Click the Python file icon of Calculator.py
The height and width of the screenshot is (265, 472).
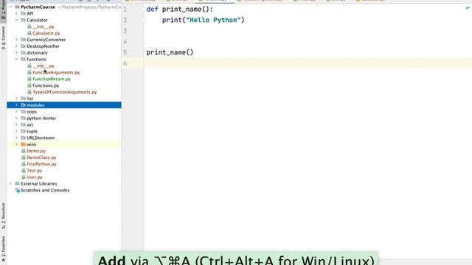[x=29, y=33]
